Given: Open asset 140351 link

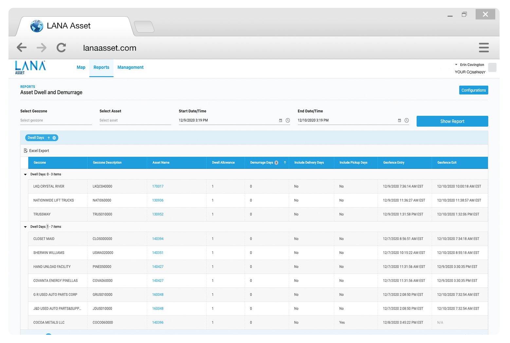Looking at the screenshot, I should pyautogui.click(x=158, y=253).
